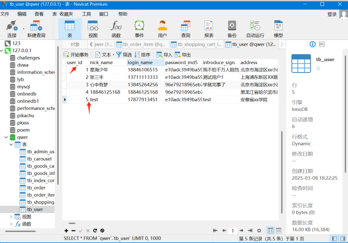
Task: Switch to form view at bottom
Action: click(279, 231)
